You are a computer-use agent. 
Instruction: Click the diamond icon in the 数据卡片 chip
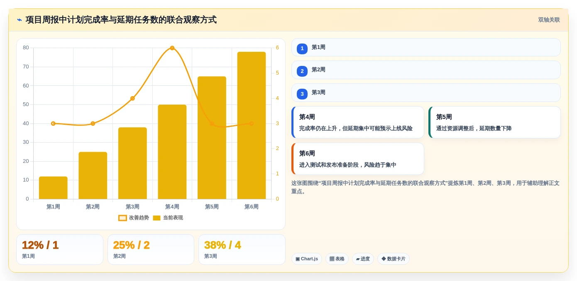click(x=384, y=259)
